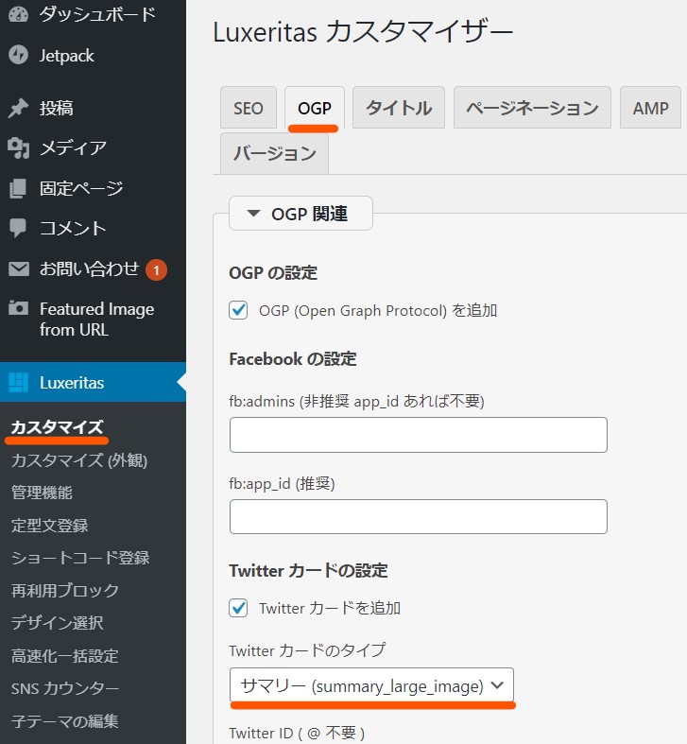
Task: Select the Featured Image from URL camera icon
Action: (19, 308)
